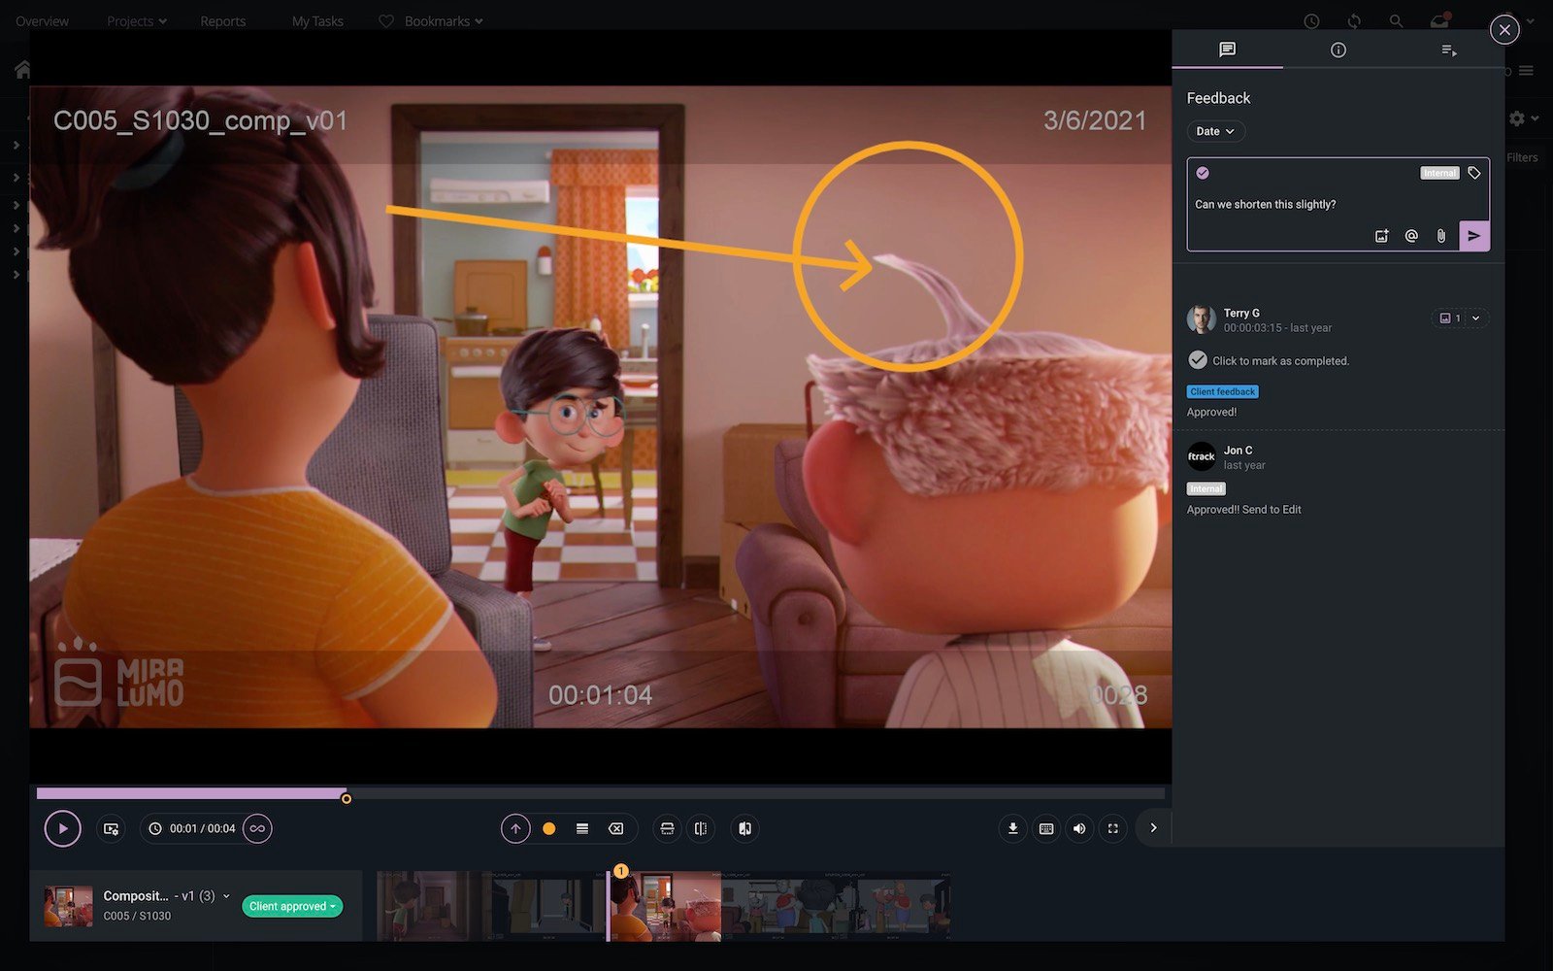Enter fullscreen mode in the player
Image resolution: width=1553 pixels, height=971 pixels.
1113,828
